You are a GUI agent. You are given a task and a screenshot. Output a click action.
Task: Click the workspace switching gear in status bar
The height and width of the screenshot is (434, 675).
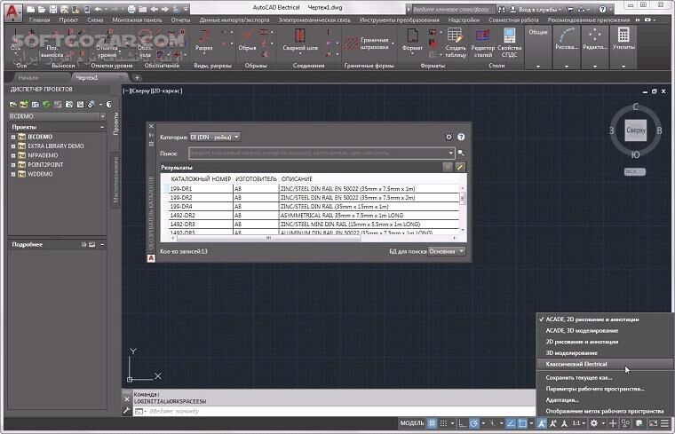click(593, 423)
